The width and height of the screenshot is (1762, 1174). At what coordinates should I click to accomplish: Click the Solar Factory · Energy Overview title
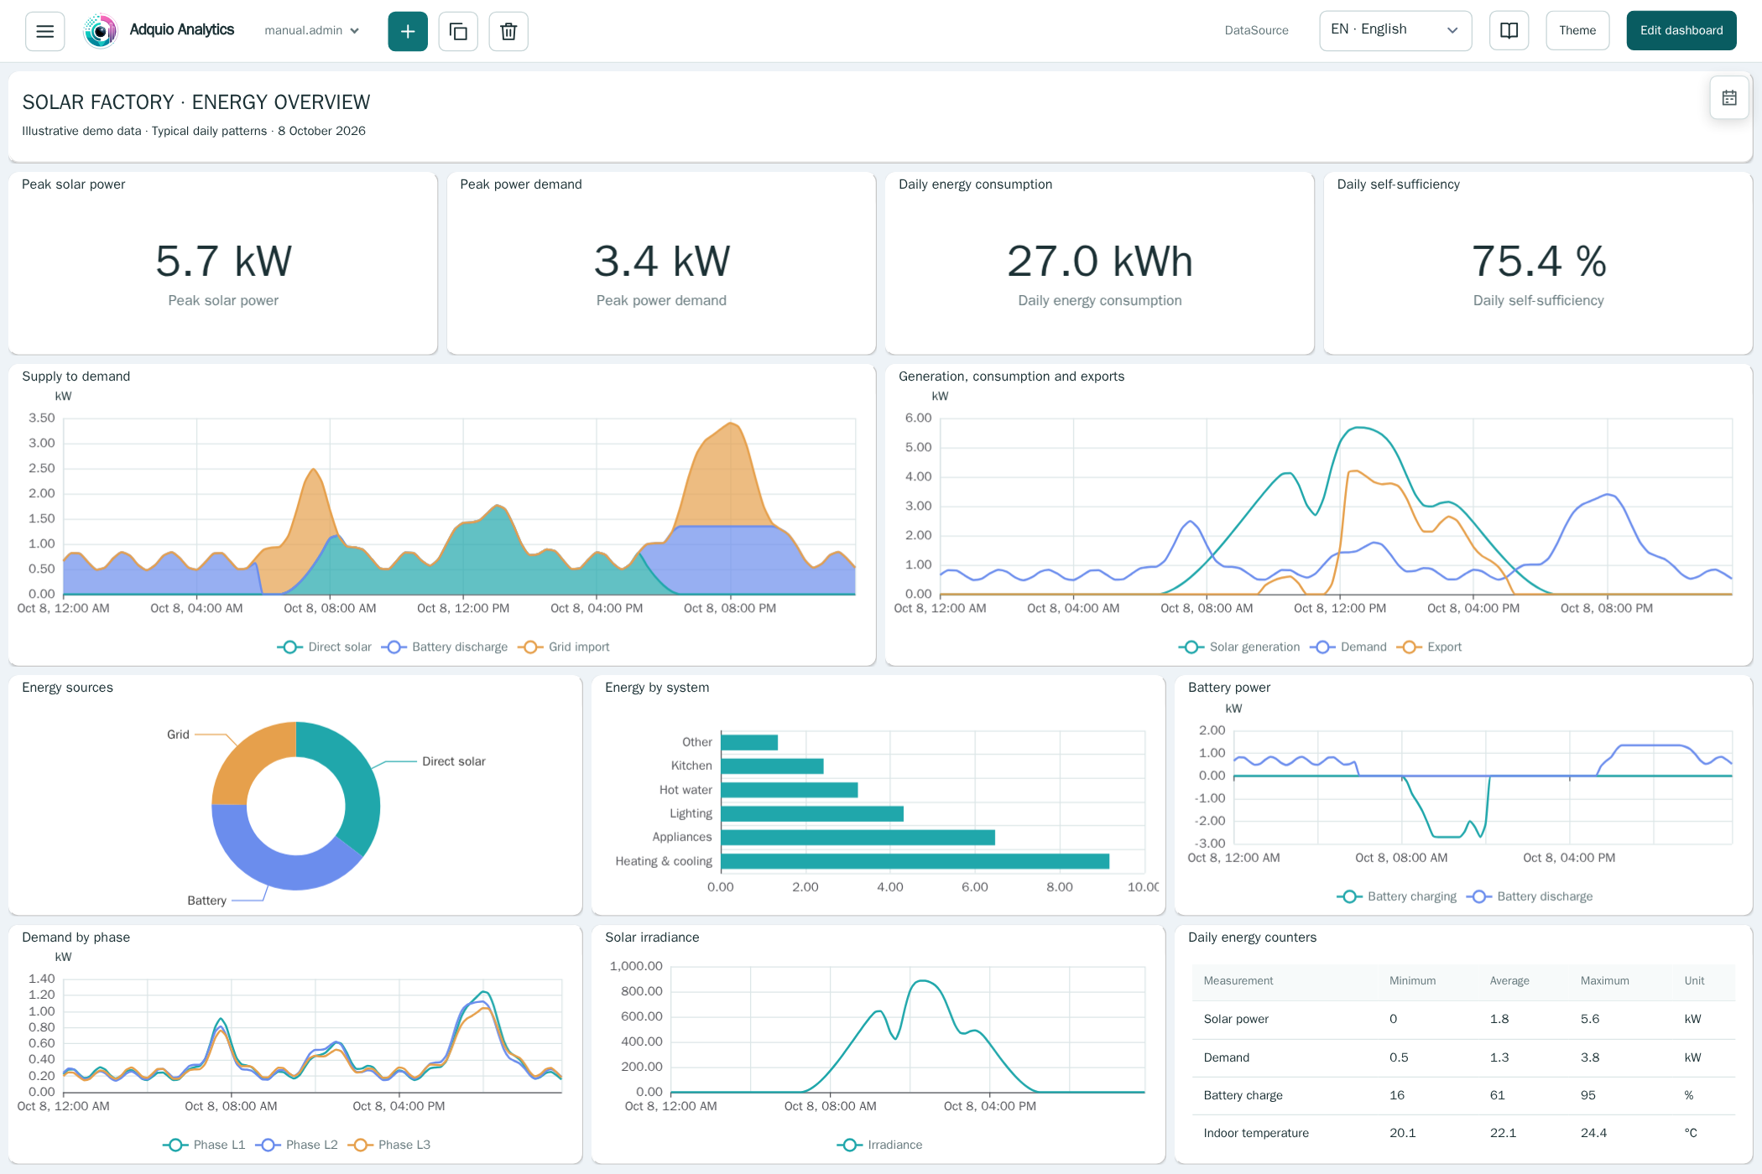point(196,102)
